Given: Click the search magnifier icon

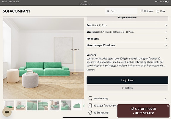Looking at the screenshot, I should coord(108,11).
